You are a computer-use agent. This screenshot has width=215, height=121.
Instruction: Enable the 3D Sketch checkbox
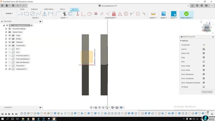pos(204,87)
